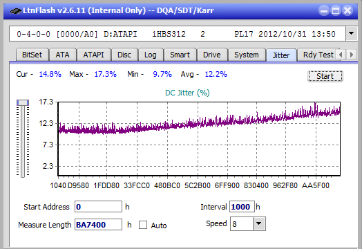Screen dimensions: 362x249
Task: Maximize the LtnFlash window
Action: (x=336, y=10)
